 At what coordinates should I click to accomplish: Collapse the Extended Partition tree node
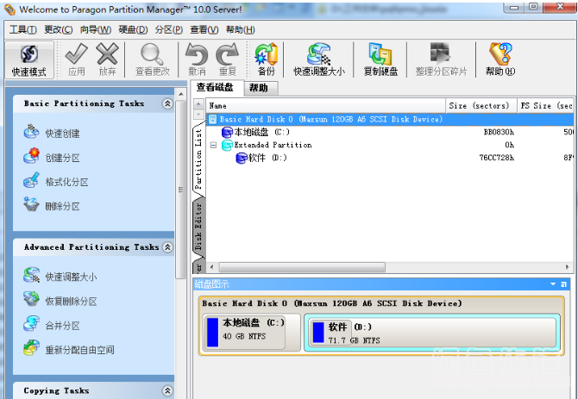213,145
